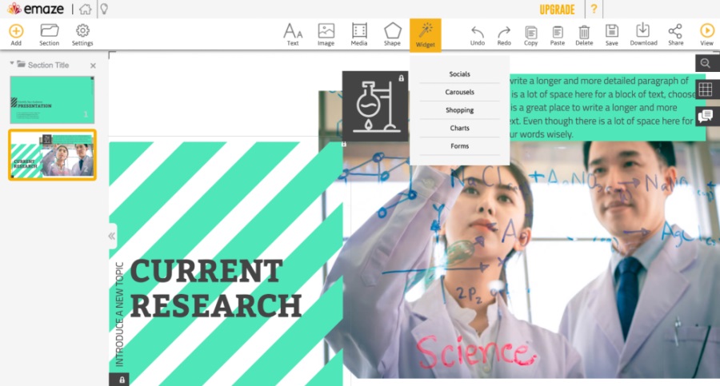The height and width of the screenshot is (386, 720).
Task: Collapse the Section Title tree arrow
Action: point(12,64)
